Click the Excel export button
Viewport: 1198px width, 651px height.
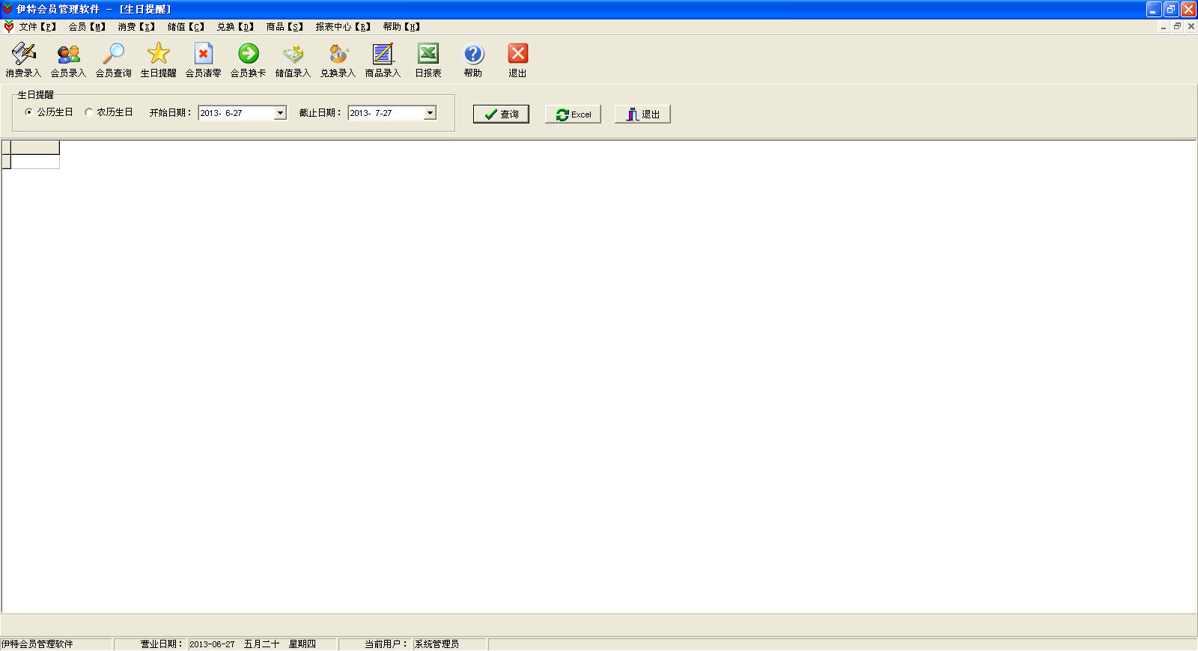pos(573,114)
